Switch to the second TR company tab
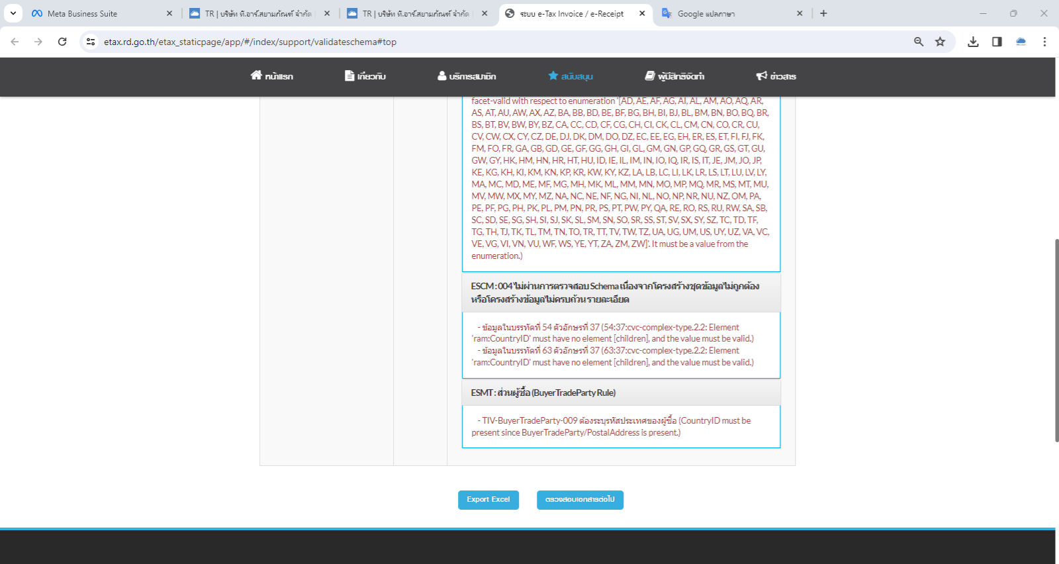This screenshot has height=564, width=1059. [416, 13]
